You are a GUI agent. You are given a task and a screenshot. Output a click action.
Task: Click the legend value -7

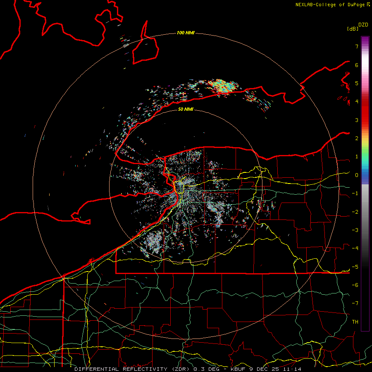pos(355,303)
